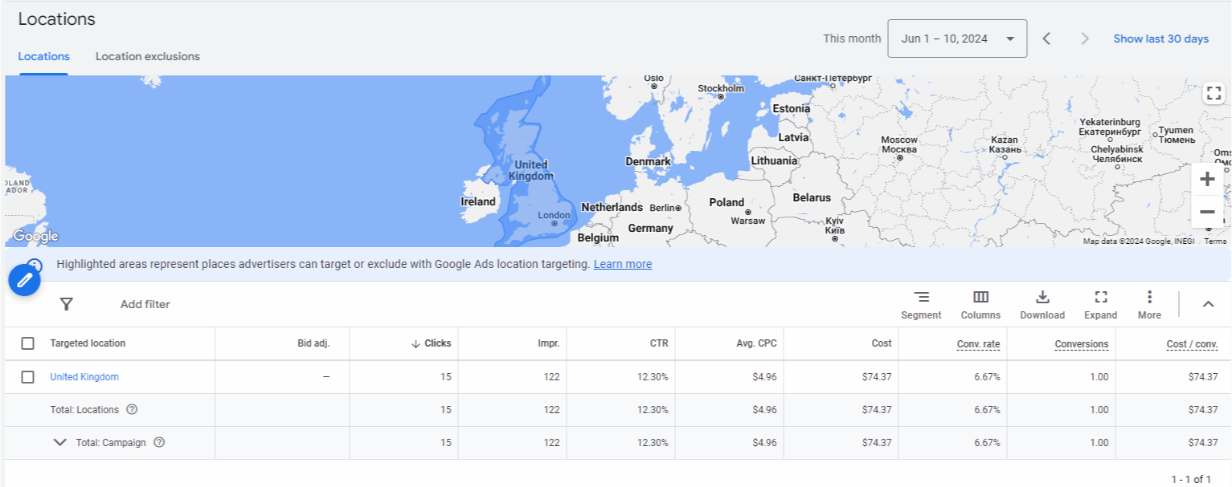Sort by Conv. rate column

978,344
